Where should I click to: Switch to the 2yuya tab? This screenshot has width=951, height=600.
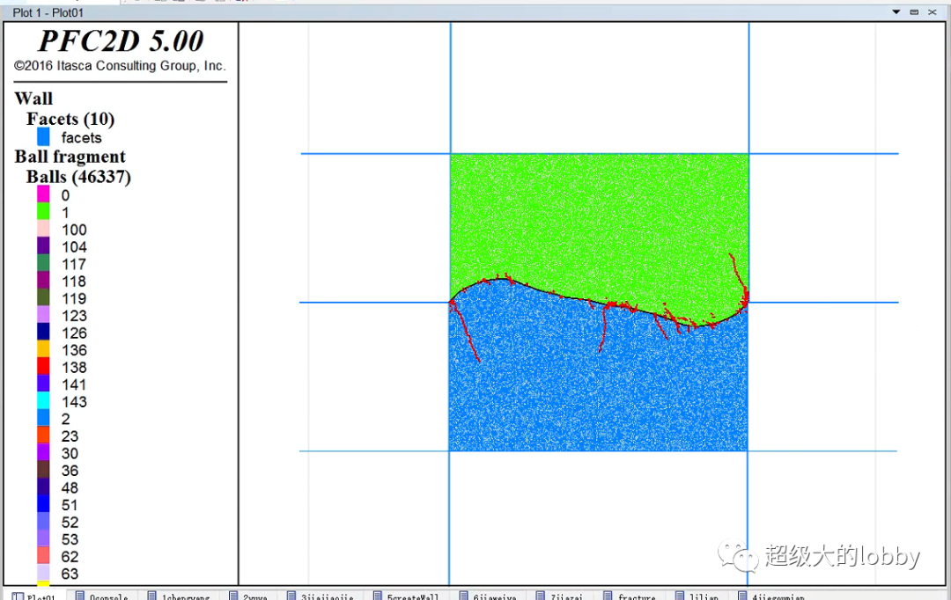click(248, 596)
